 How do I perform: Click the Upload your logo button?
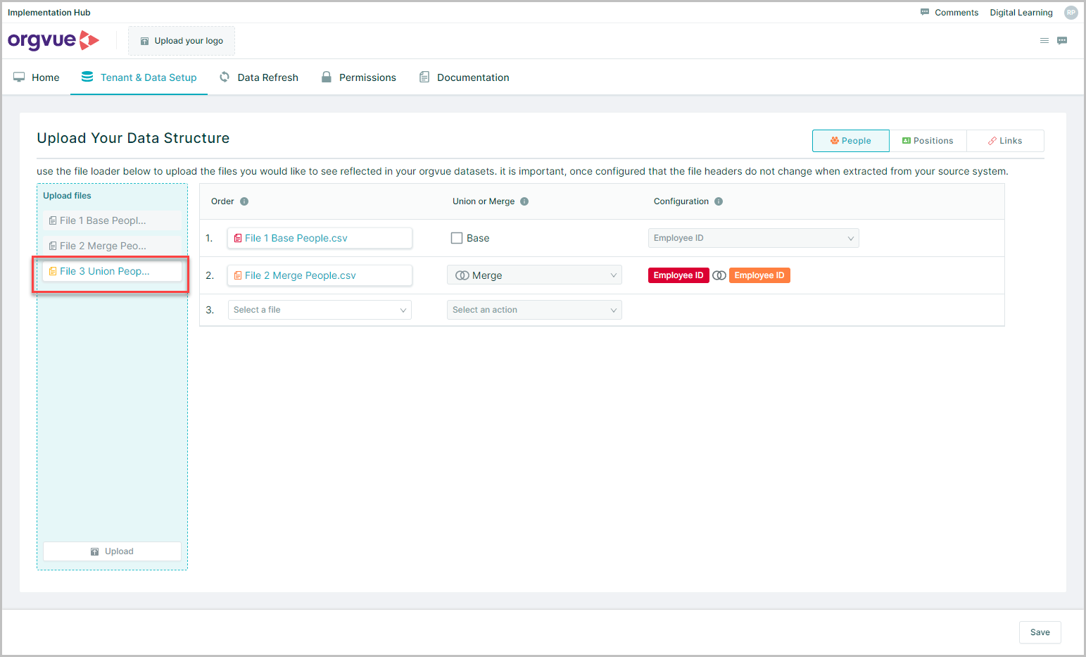(x=182, y=41)
